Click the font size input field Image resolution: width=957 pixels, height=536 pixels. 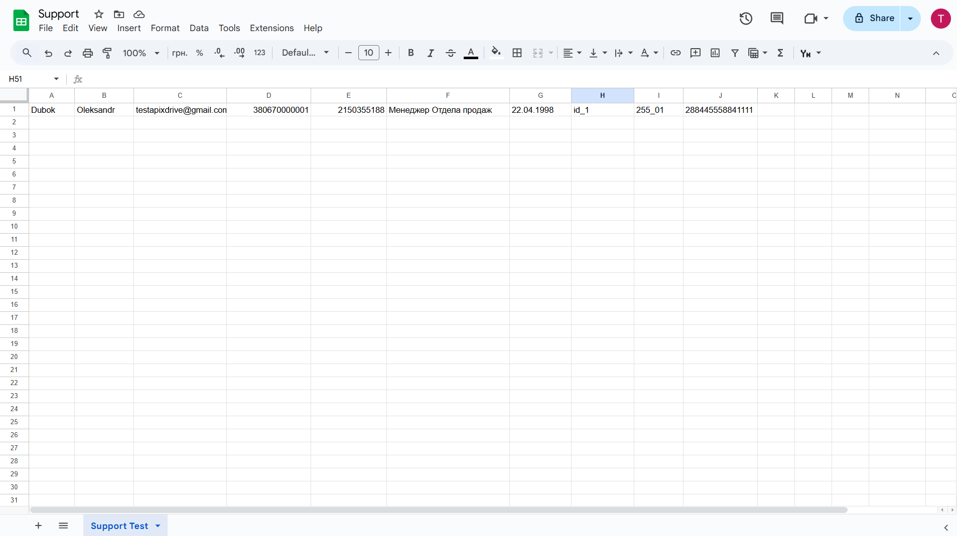point(368,53)
